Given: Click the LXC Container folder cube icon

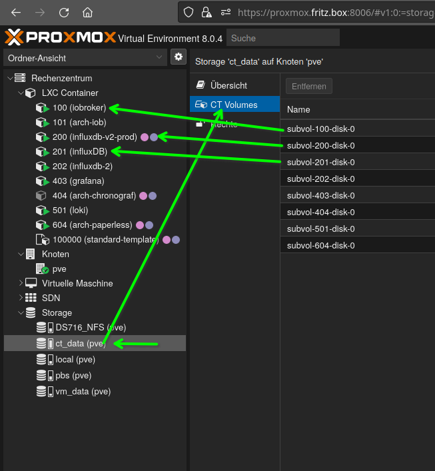Looking at the screenshot, I should coord(31,93).
